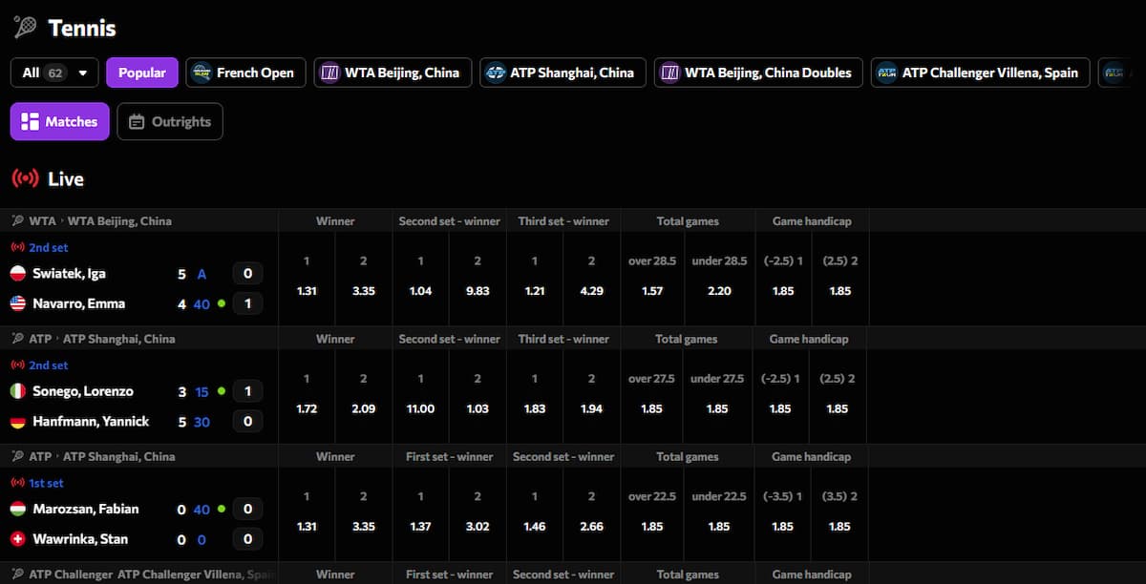
Task: Select Marozsan game handicap (-3.5) odds
Action: click(781, 526)
